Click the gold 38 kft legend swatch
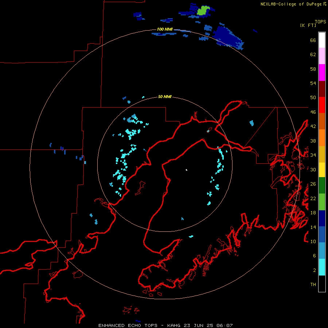The height and width of the screenshot is (328, 328). click(322, 154)
